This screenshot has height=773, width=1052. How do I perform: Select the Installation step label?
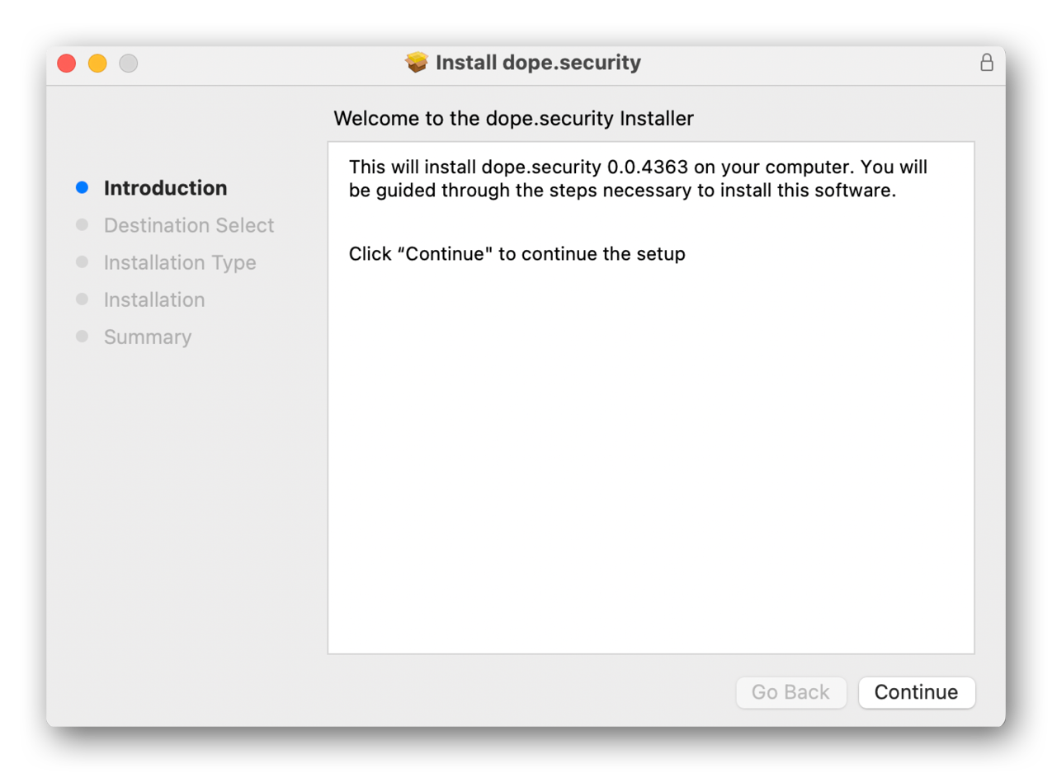[153, 299]
